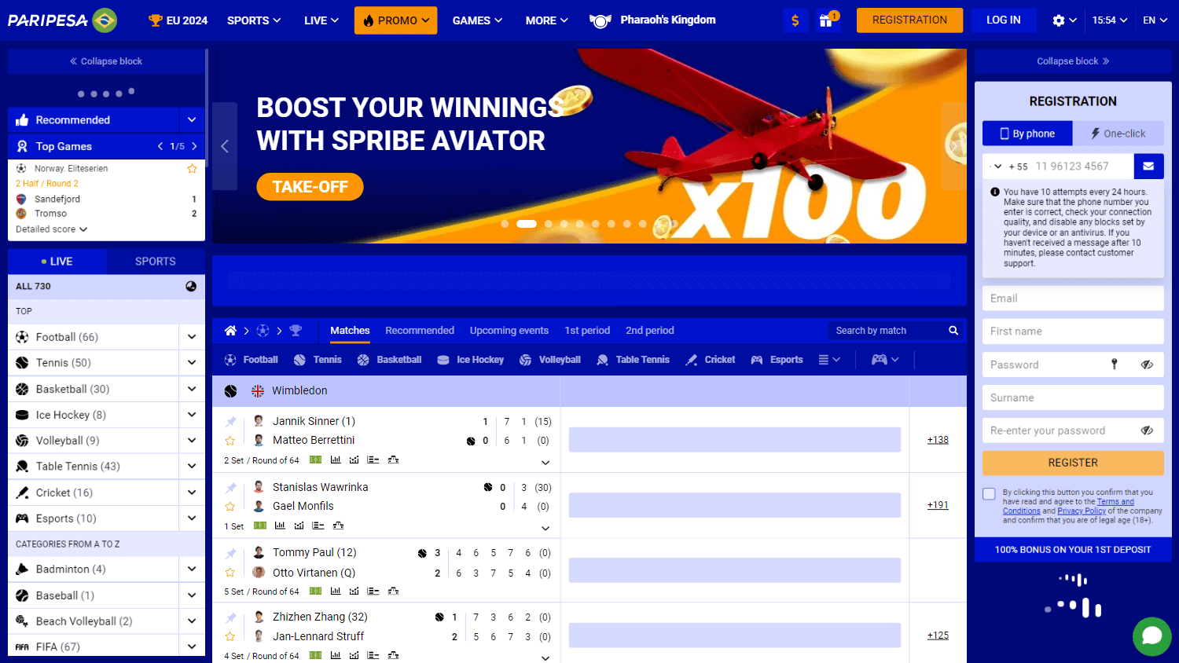Open Pharaoh's Kingdom promo
1179x663 pixels.
652,20
